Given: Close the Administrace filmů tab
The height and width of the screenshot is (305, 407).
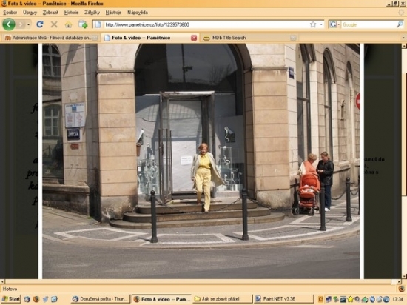Looking at the screenshot, I should pos(95,38).
